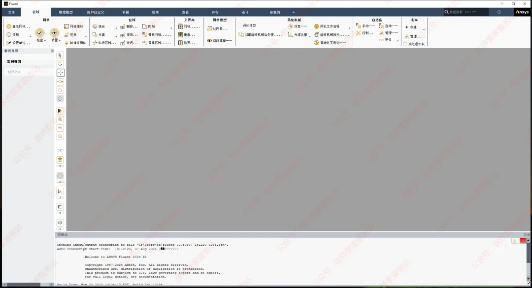Click the 自动 (Automatic) adaption button
Image resolution: width=532 pixels, height=288 pixels.
coord(388,26)
